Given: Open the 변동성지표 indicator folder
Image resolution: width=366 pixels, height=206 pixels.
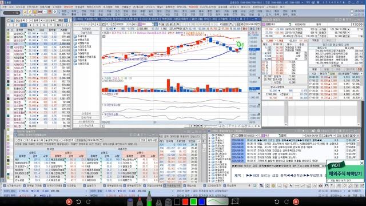Looking at the screenshot, I should (81, 39).
